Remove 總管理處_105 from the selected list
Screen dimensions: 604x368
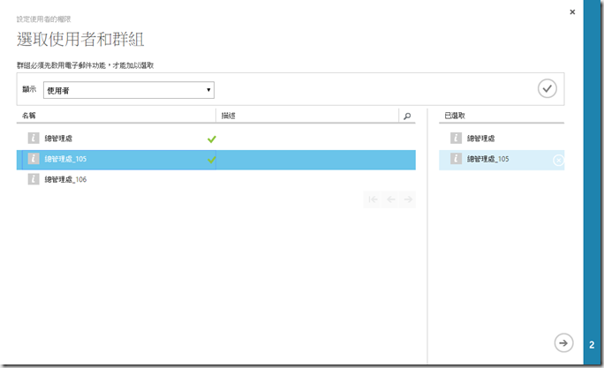[x=557, y=160]
